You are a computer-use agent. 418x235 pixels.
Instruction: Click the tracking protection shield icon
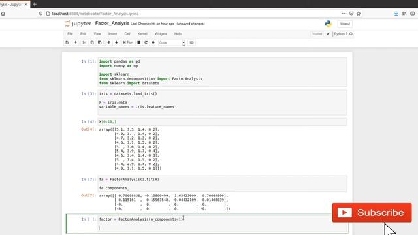click(40, 14)
